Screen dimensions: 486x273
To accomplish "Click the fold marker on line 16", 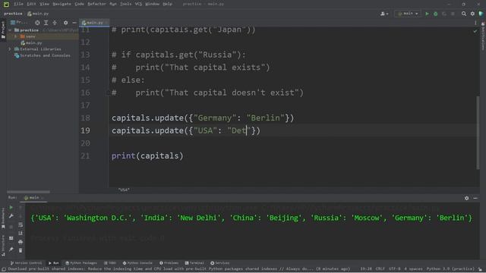I will [x=108, y=93].
